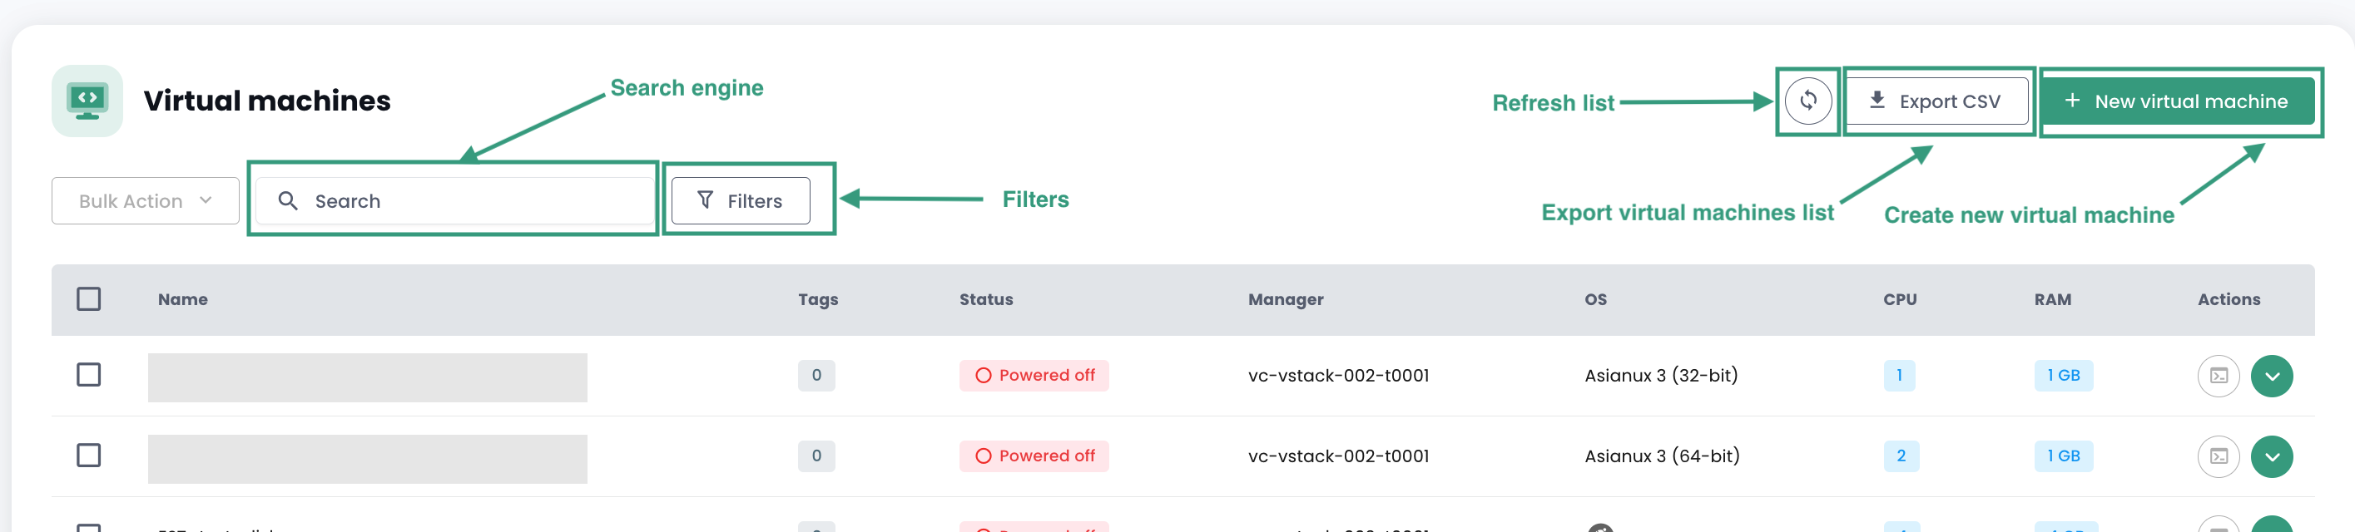Open the Bulk Action dropdown
This screenshot has height=532, width=2355.
click(146, 201)
